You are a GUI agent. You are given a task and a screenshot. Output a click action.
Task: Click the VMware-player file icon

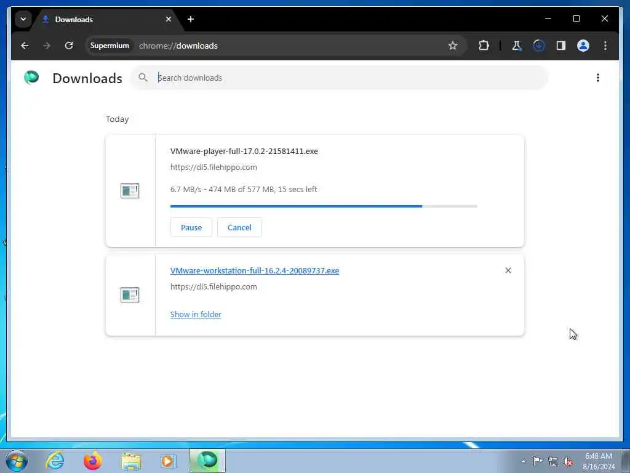(x=130, y=190)
